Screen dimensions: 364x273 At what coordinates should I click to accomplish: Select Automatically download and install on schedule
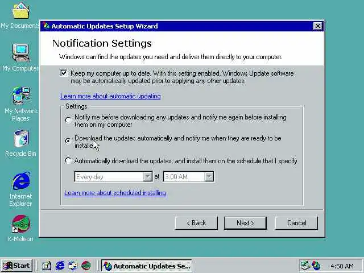[68, 160]
